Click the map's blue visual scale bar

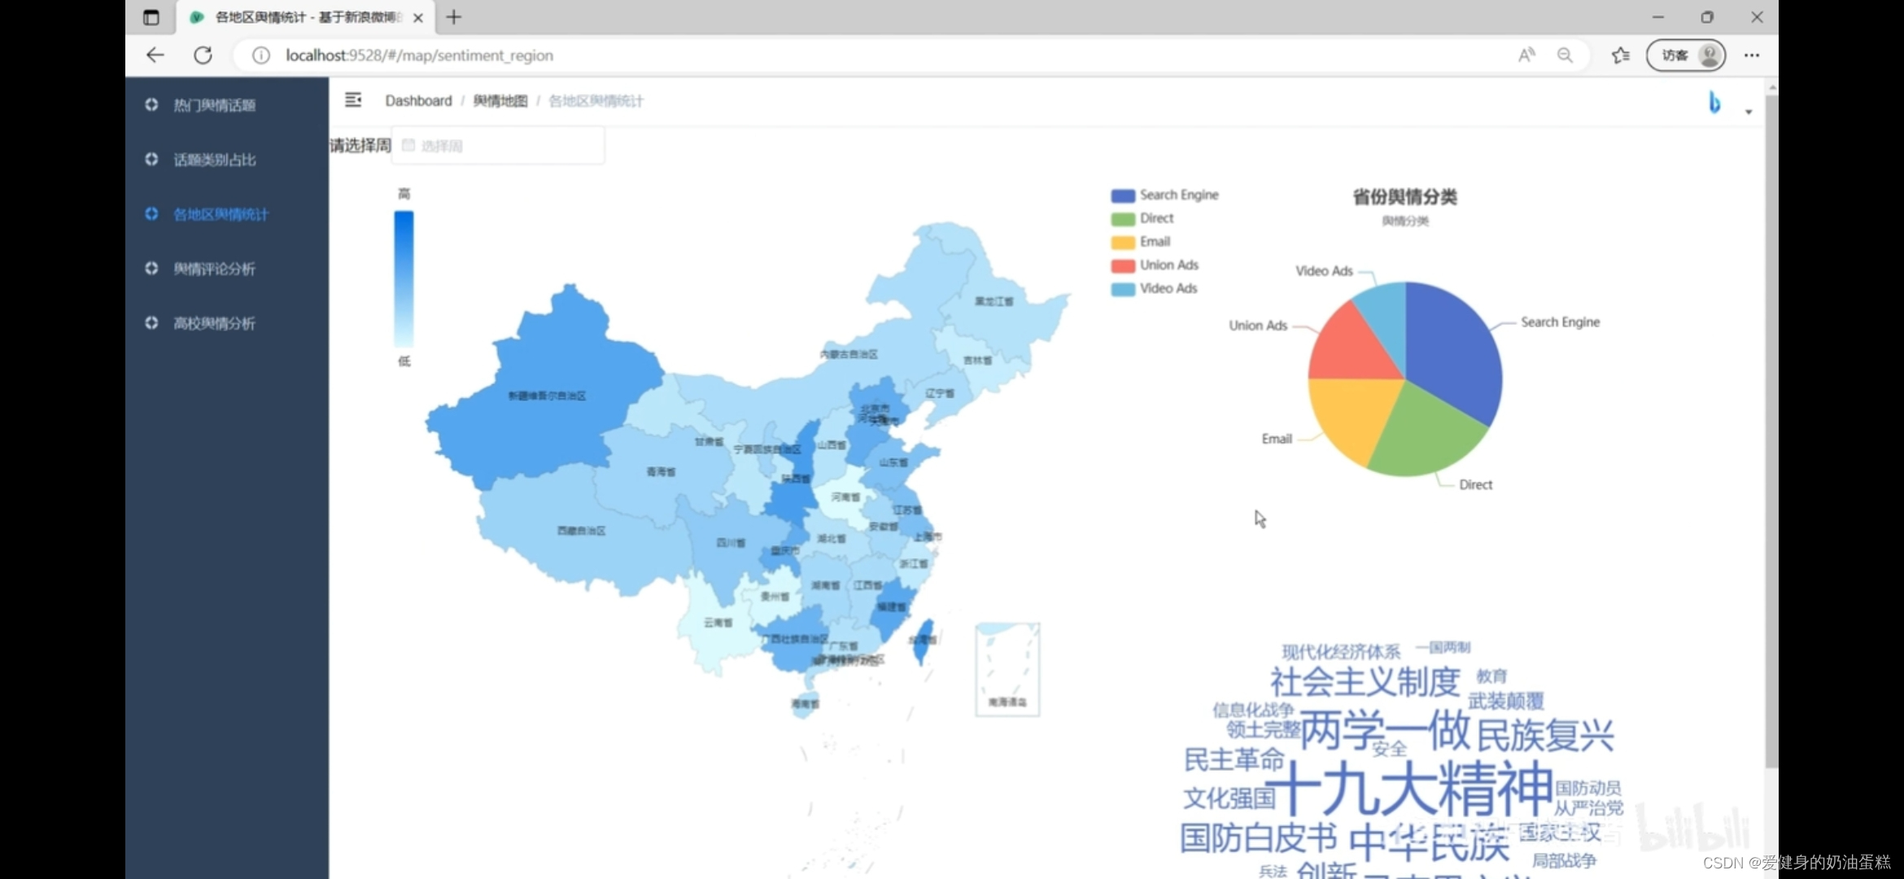(x=404, y=278)
